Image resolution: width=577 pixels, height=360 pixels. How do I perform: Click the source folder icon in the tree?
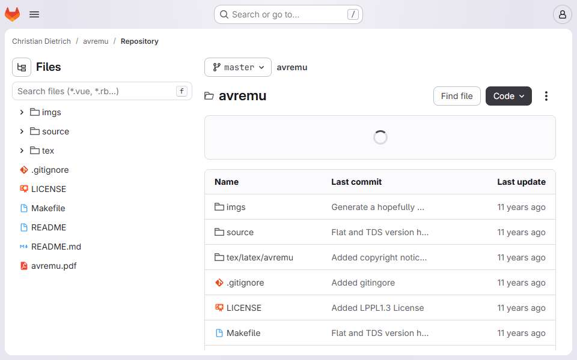[35, 131]
